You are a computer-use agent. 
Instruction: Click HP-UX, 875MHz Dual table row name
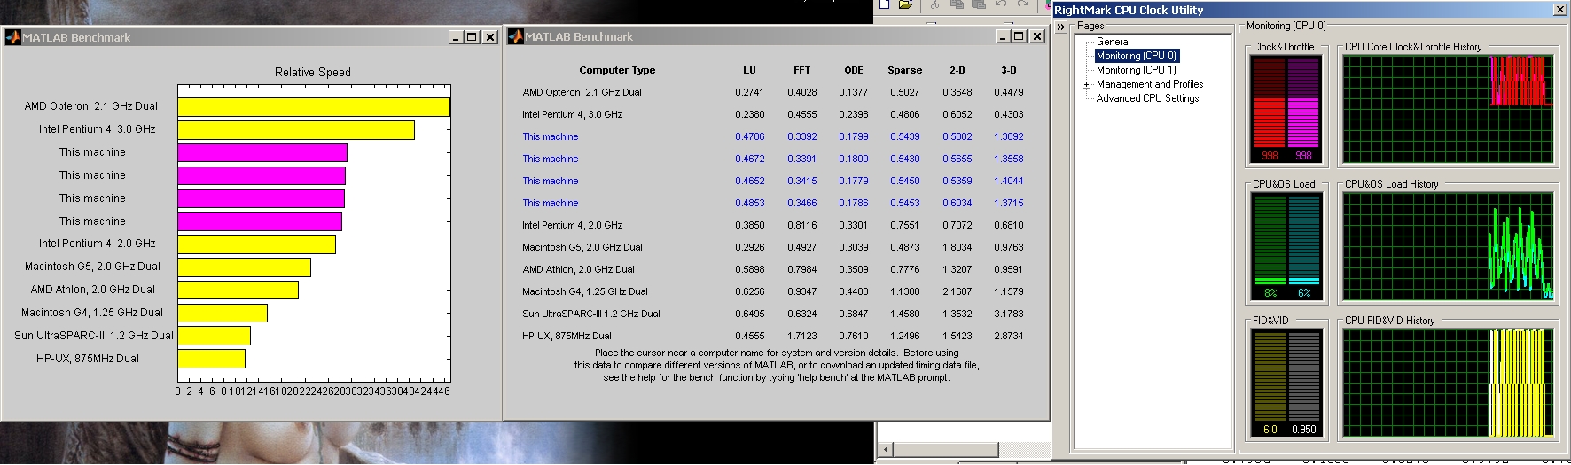[567, 336]
